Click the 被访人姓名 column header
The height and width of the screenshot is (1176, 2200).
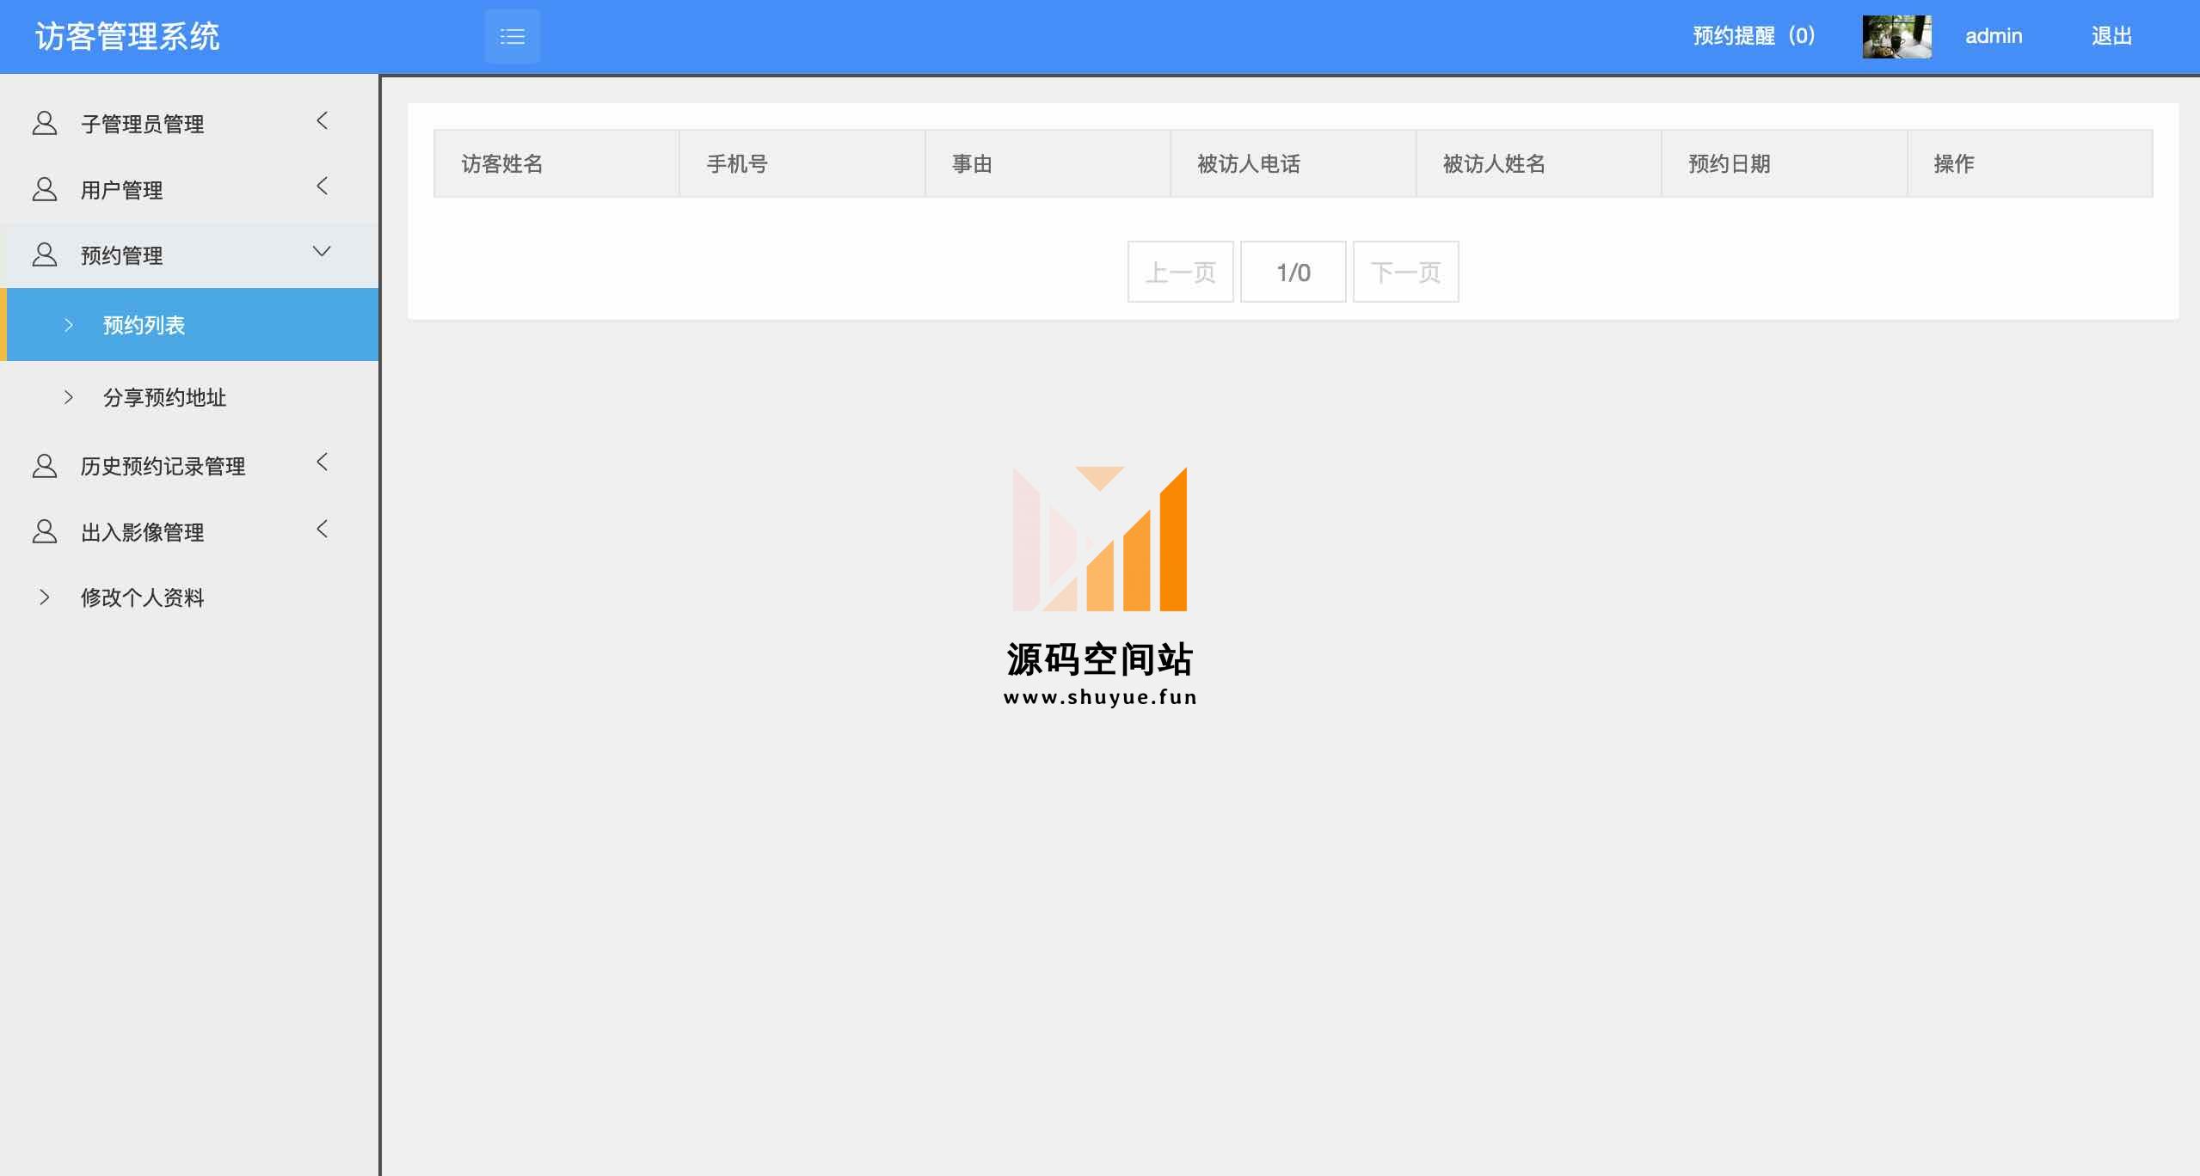(1539, 163)
